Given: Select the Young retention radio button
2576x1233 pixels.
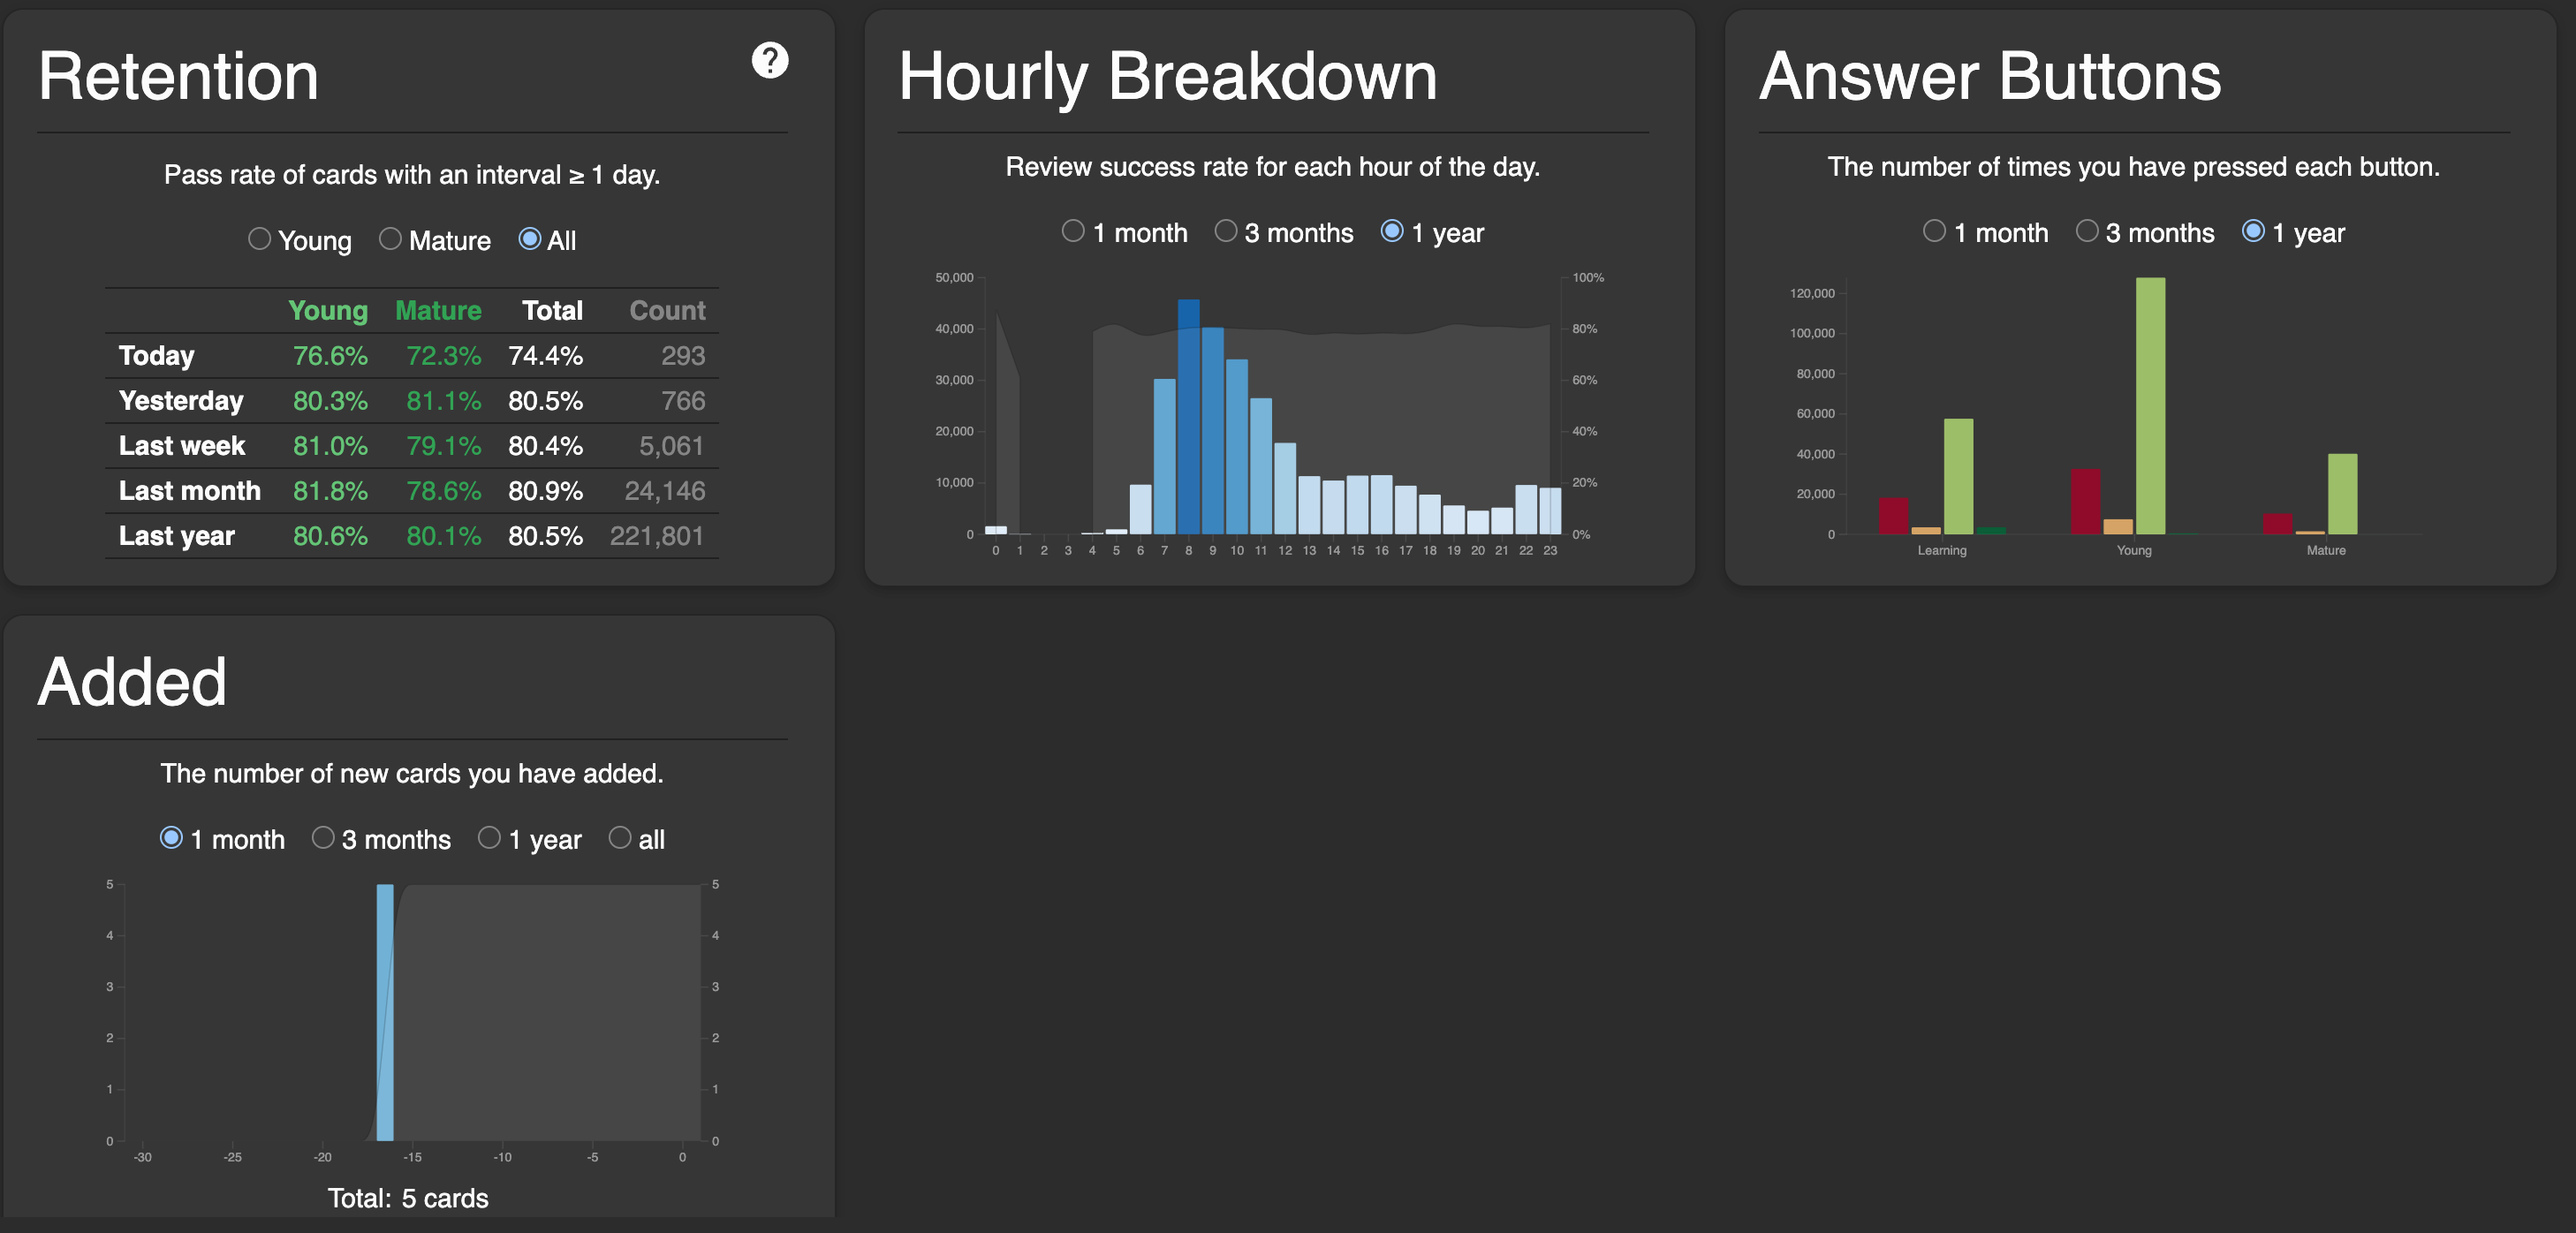Looking at the screenshot, I should click(259, 239).
